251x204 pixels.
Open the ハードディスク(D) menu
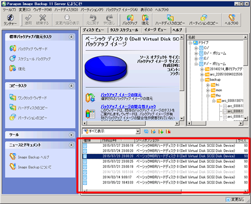[66, 10]
